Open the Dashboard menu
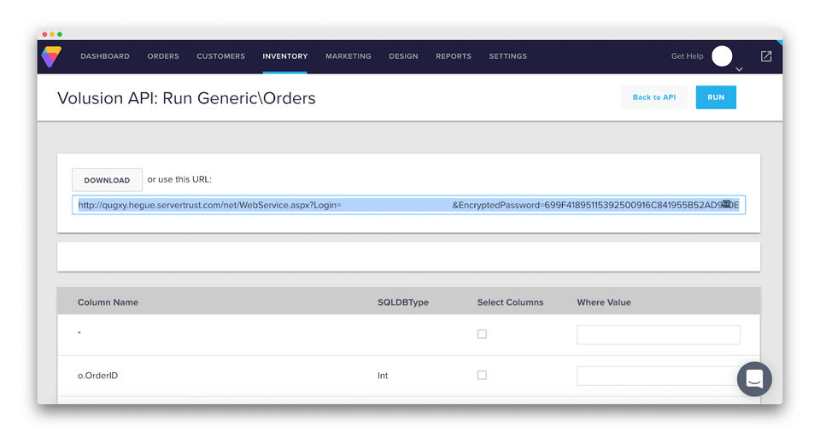The image size is (820, 432). point(105,56)
